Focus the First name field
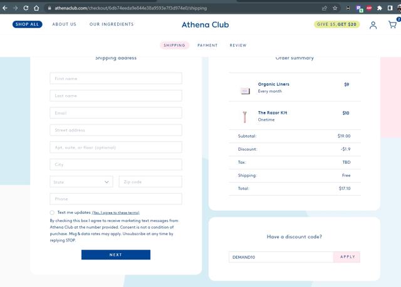Image resolution: width=401 pixels, height=287 pixels. [x=116, y=79]
